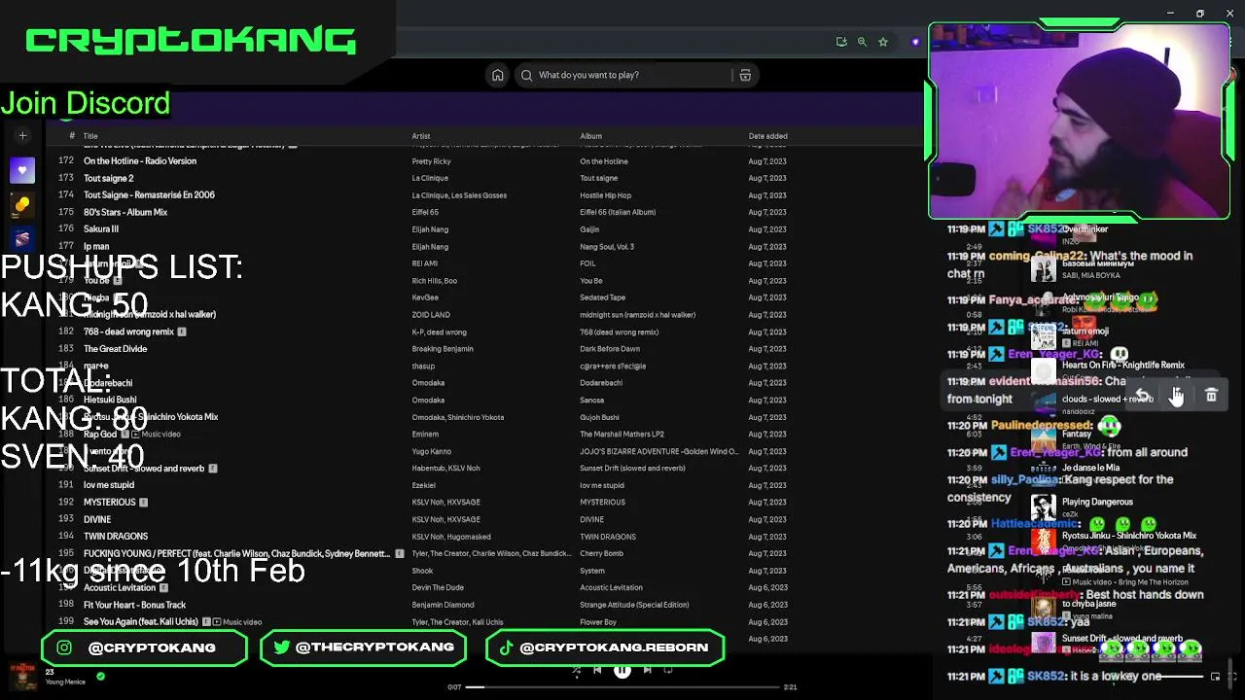
Task: Select 'Playing Dangerous' in the queue
Action: click(x=1097, y=502)
